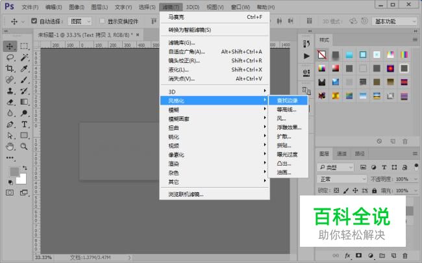Select the Clone Stamp tool
The height and width of the screenshot is (263, 422).
[x=10, y=91]
